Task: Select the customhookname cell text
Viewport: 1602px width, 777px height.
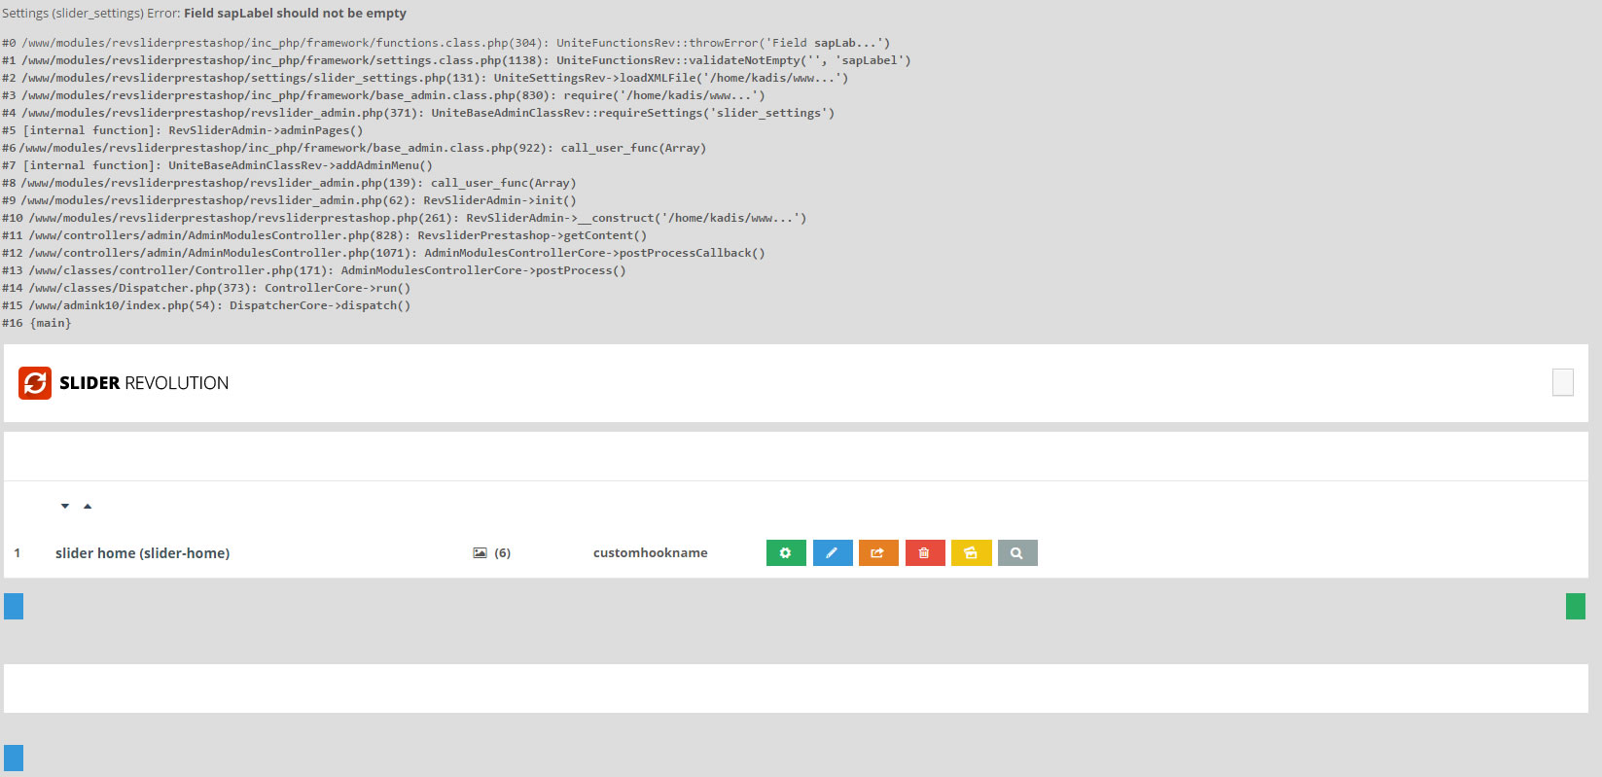Action: [651, 552]
